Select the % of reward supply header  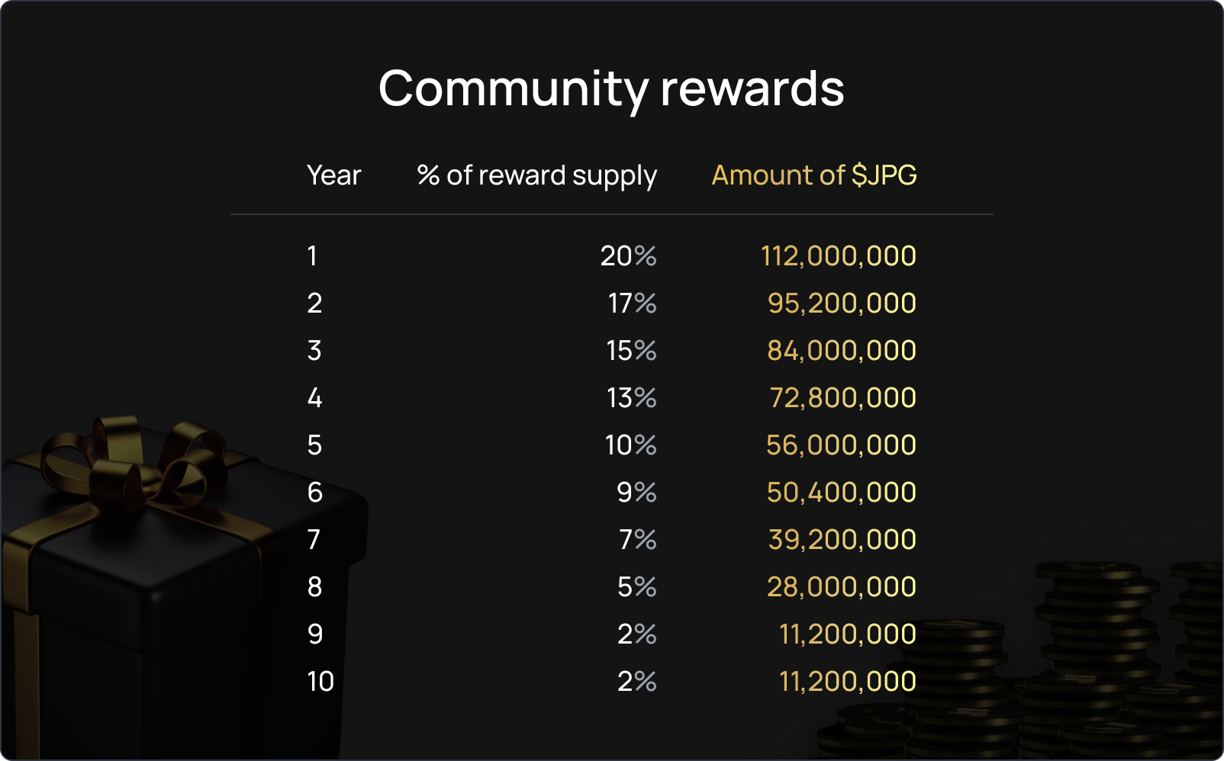coord(536,175)
